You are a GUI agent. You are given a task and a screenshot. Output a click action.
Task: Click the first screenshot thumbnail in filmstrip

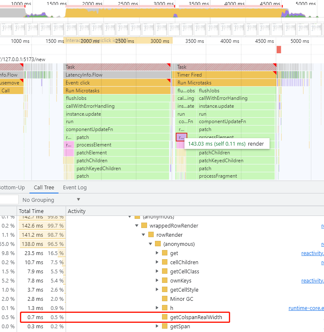[x=6, y=29]
